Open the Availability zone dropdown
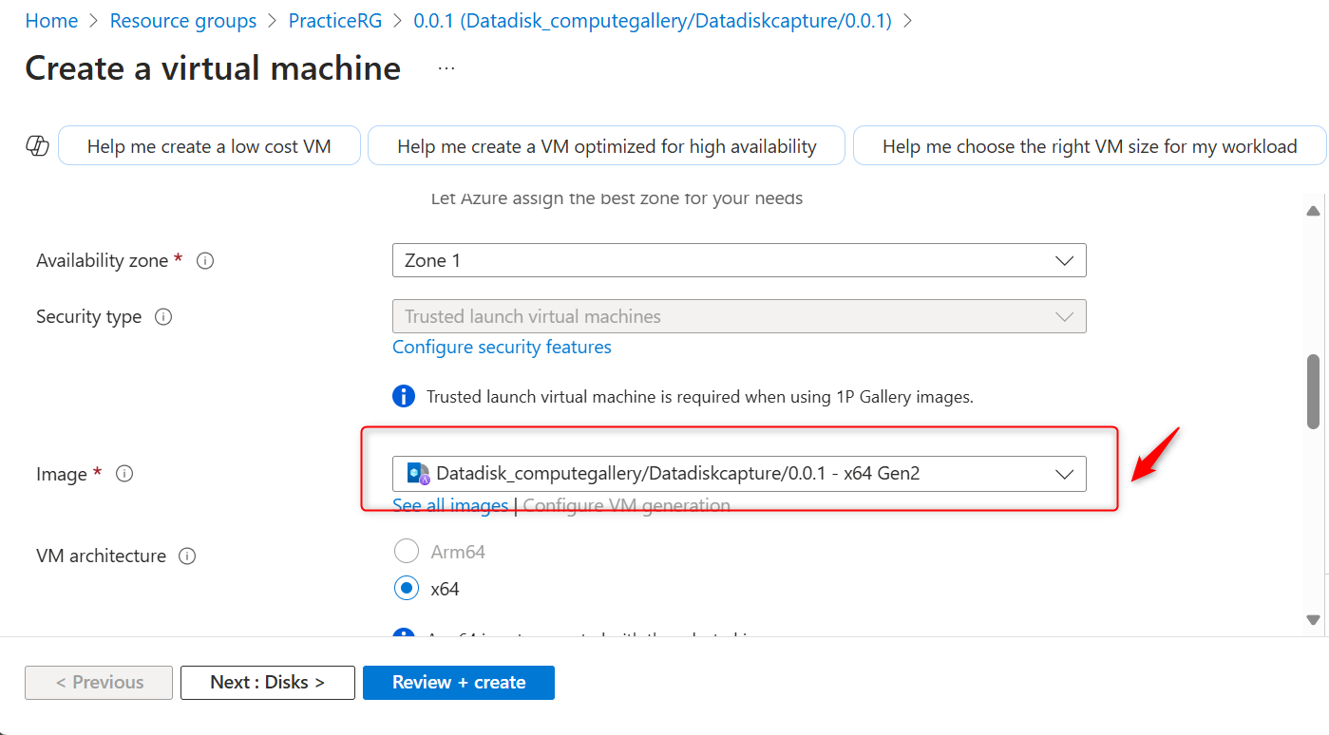 [x=739, y=260]
